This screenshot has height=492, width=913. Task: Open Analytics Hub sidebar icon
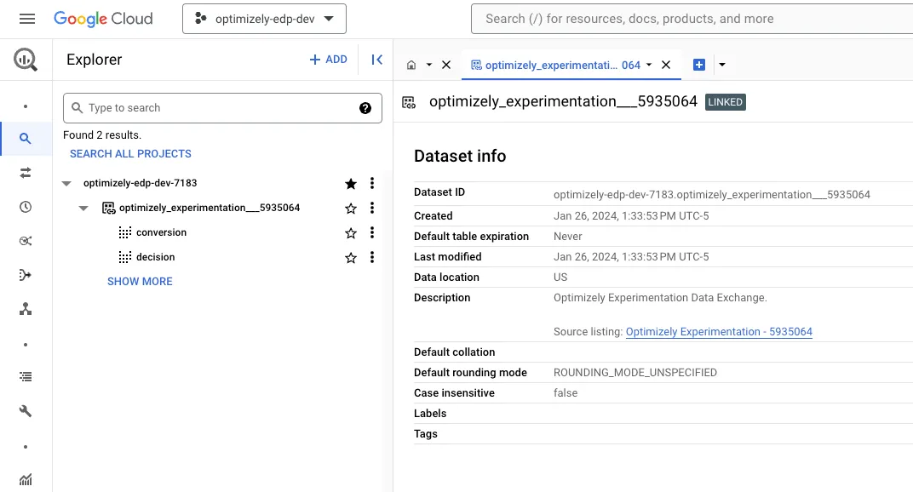[x=25, y=241]
